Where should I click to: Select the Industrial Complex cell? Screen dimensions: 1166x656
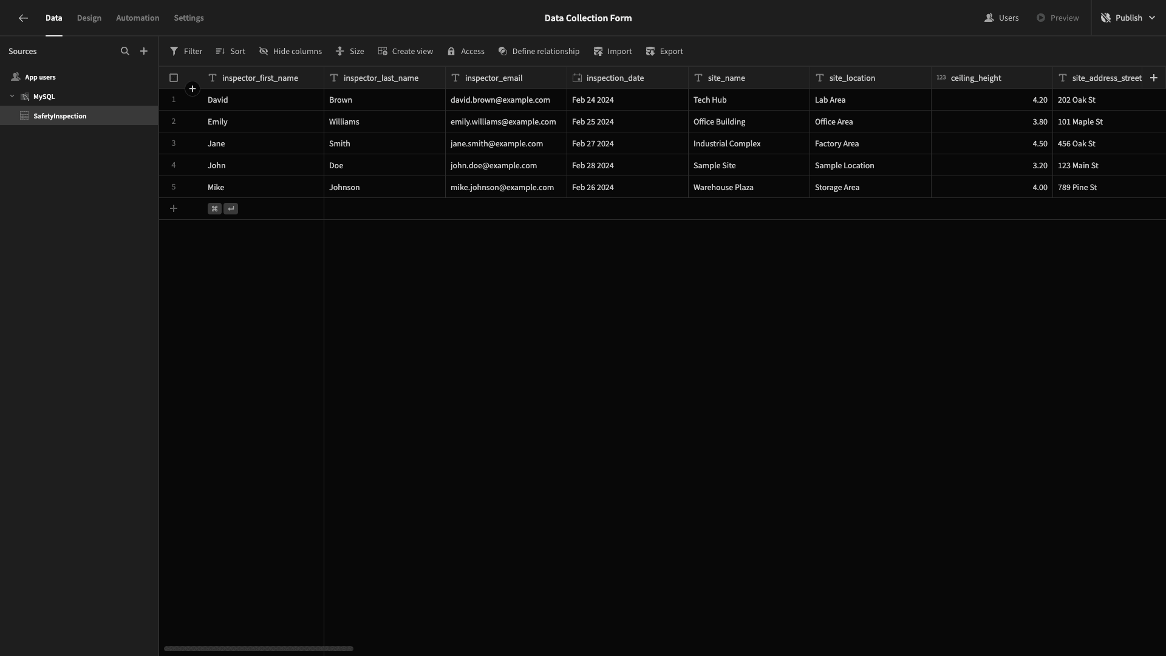click(x=749, y=143)
